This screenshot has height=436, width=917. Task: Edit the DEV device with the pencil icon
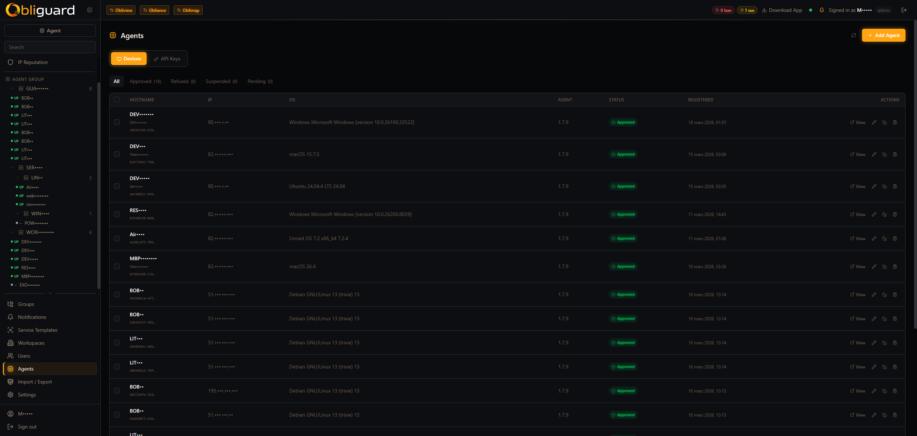(x=874, y=122)
